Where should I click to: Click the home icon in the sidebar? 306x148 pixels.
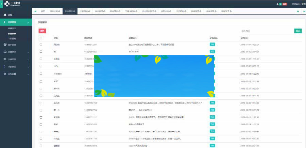[x=4, y=15]
